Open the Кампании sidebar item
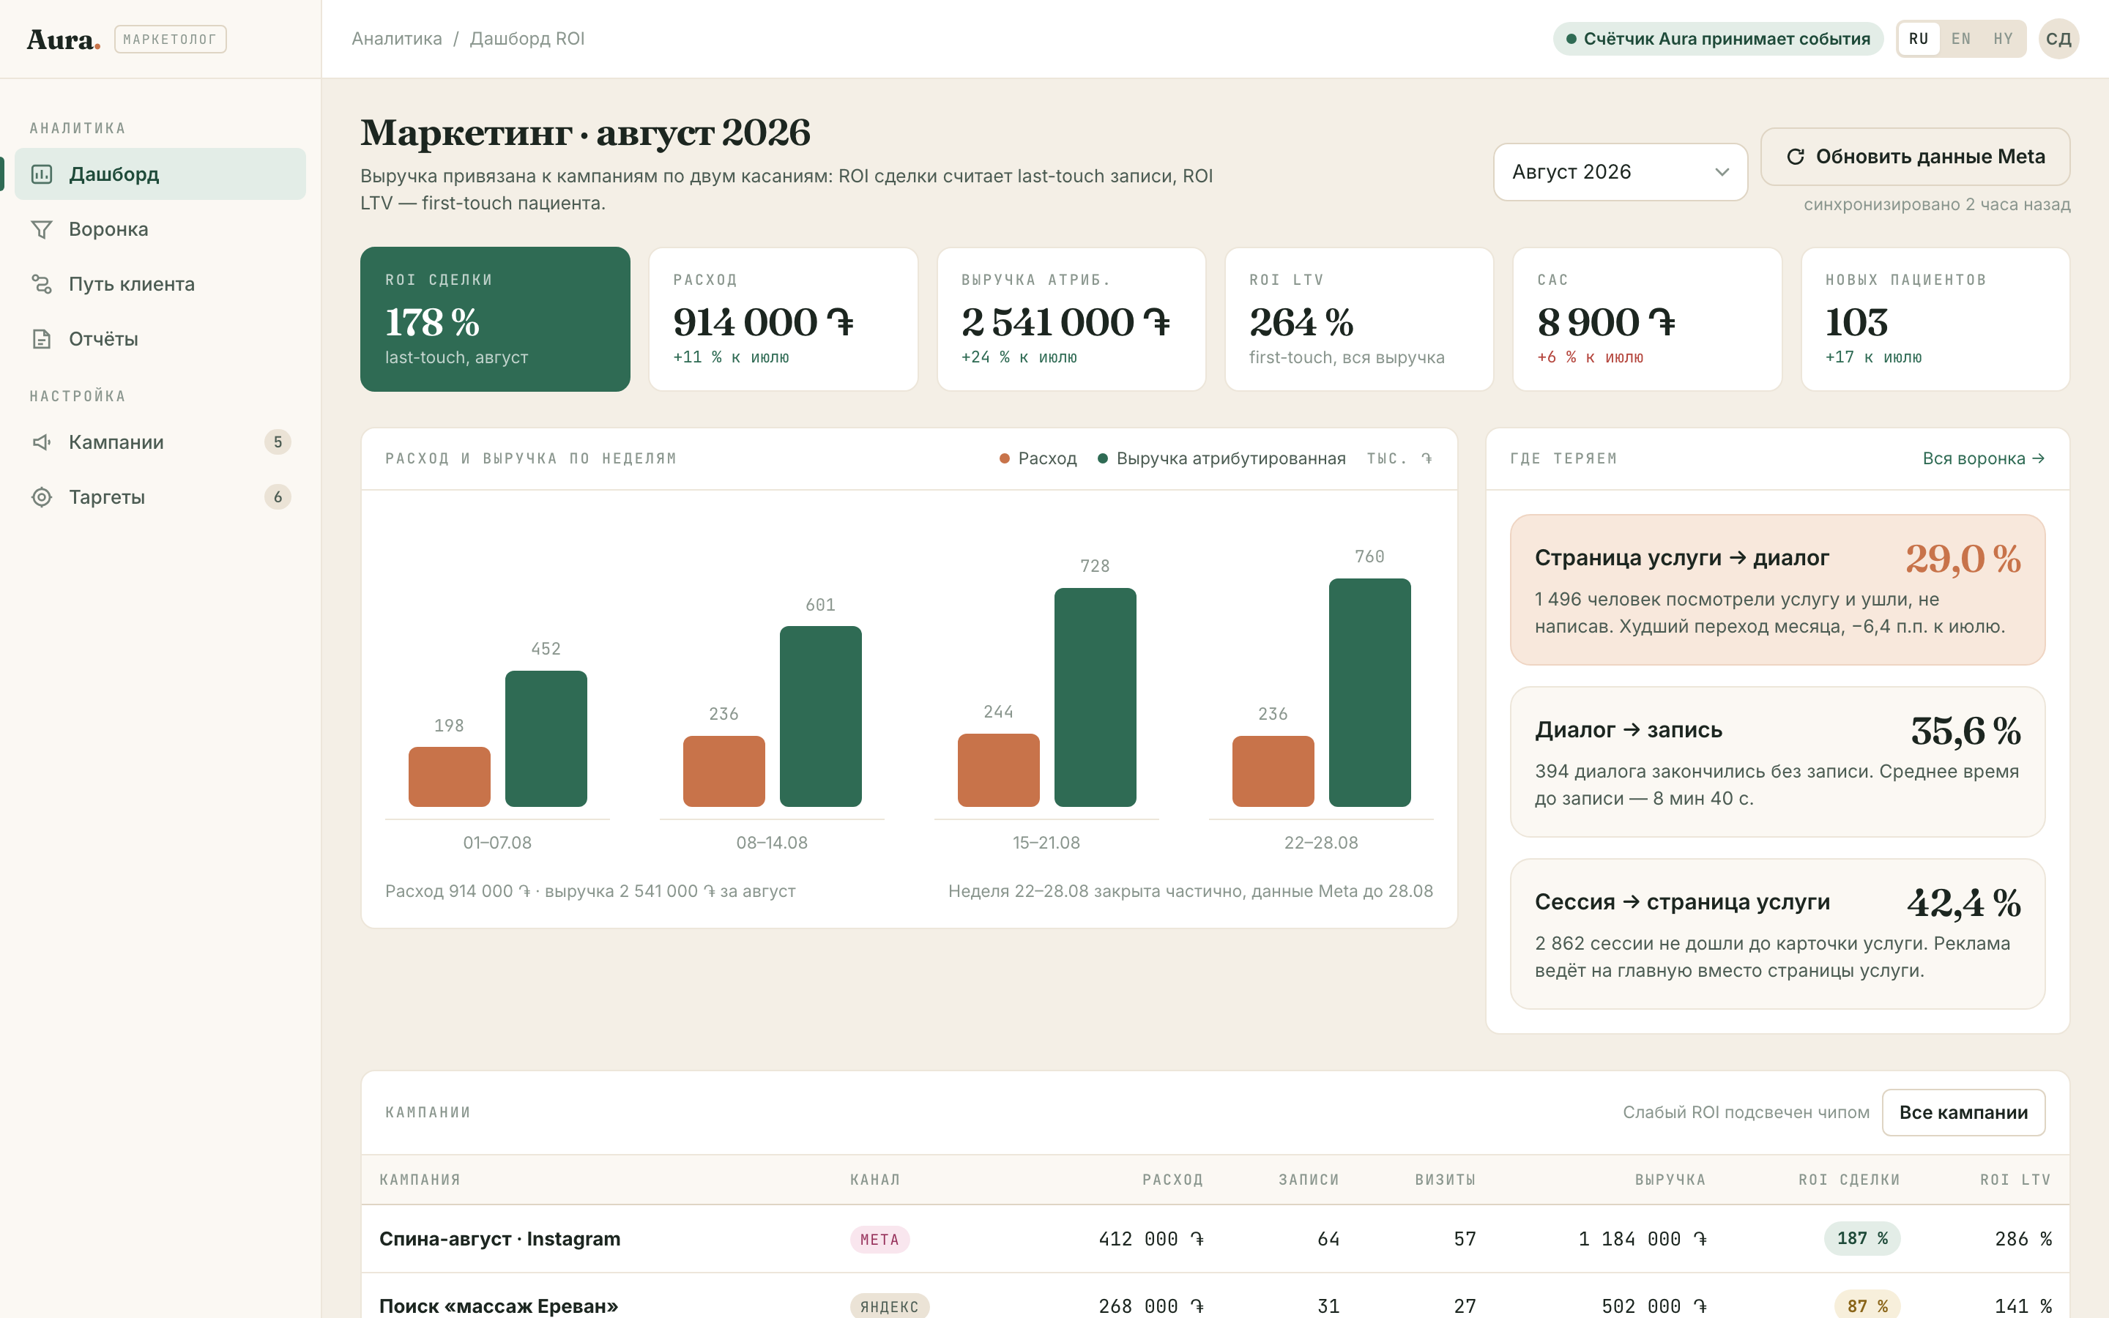 (x=160, y=442)
